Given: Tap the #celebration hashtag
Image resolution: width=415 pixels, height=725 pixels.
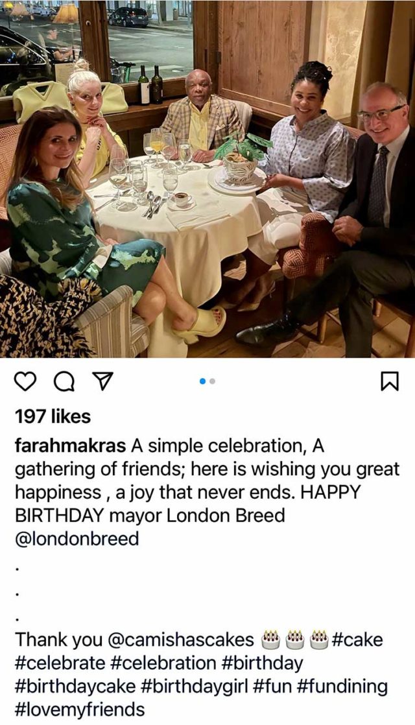Looking at the screenshot, I should (x=163, y=663).
